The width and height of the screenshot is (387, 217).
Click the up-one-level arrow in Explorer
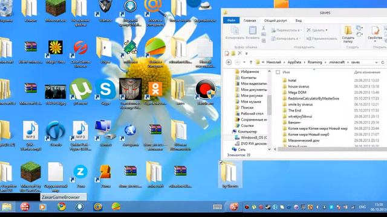click(x=251, y=62)
